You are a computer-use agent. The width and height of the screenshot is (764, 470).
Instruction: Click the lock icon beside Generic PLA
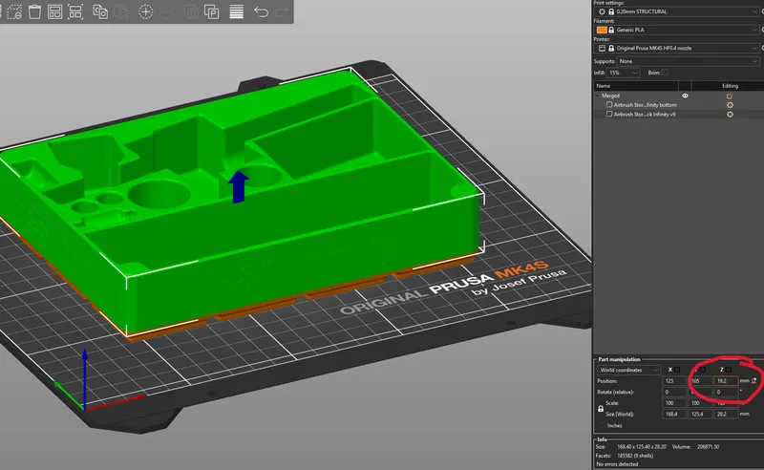tap(611, 30)
